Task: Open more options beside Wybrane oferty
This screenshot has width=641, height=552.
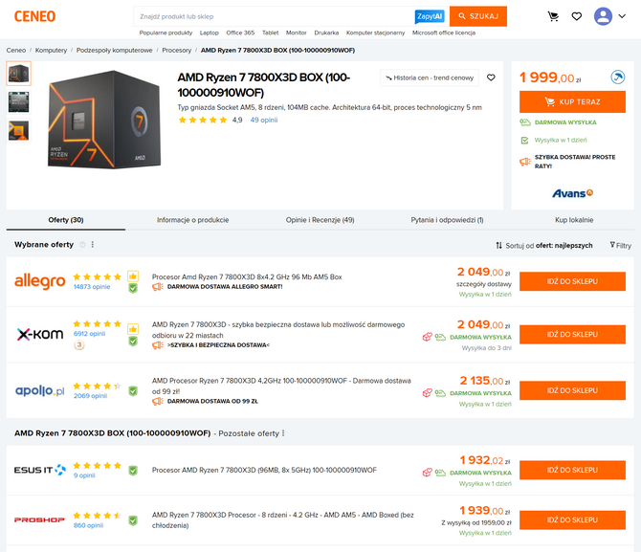Action: click(x=93, y=245)
